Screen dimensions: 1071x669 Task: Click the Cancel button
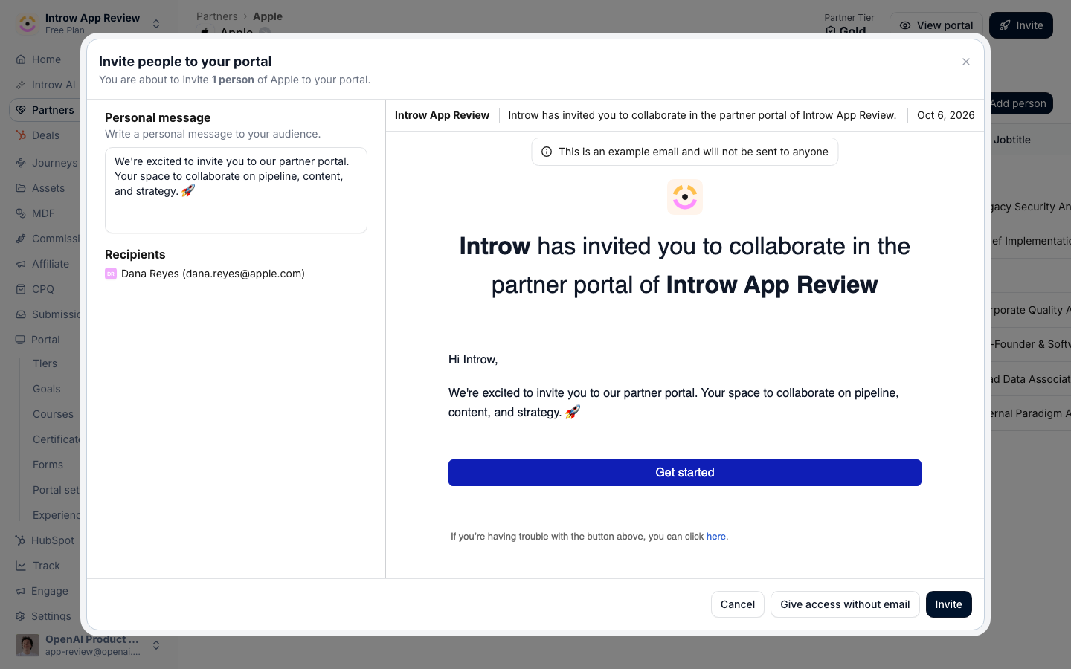[x=738, y=604]
